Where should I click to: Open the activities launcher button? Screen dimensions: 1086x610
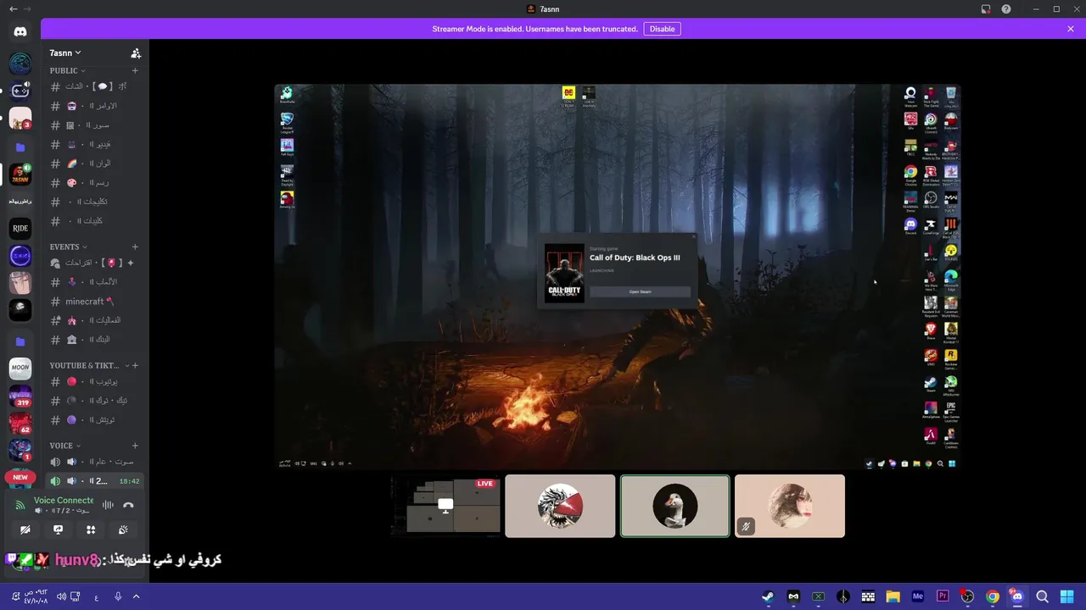[91, 530]
